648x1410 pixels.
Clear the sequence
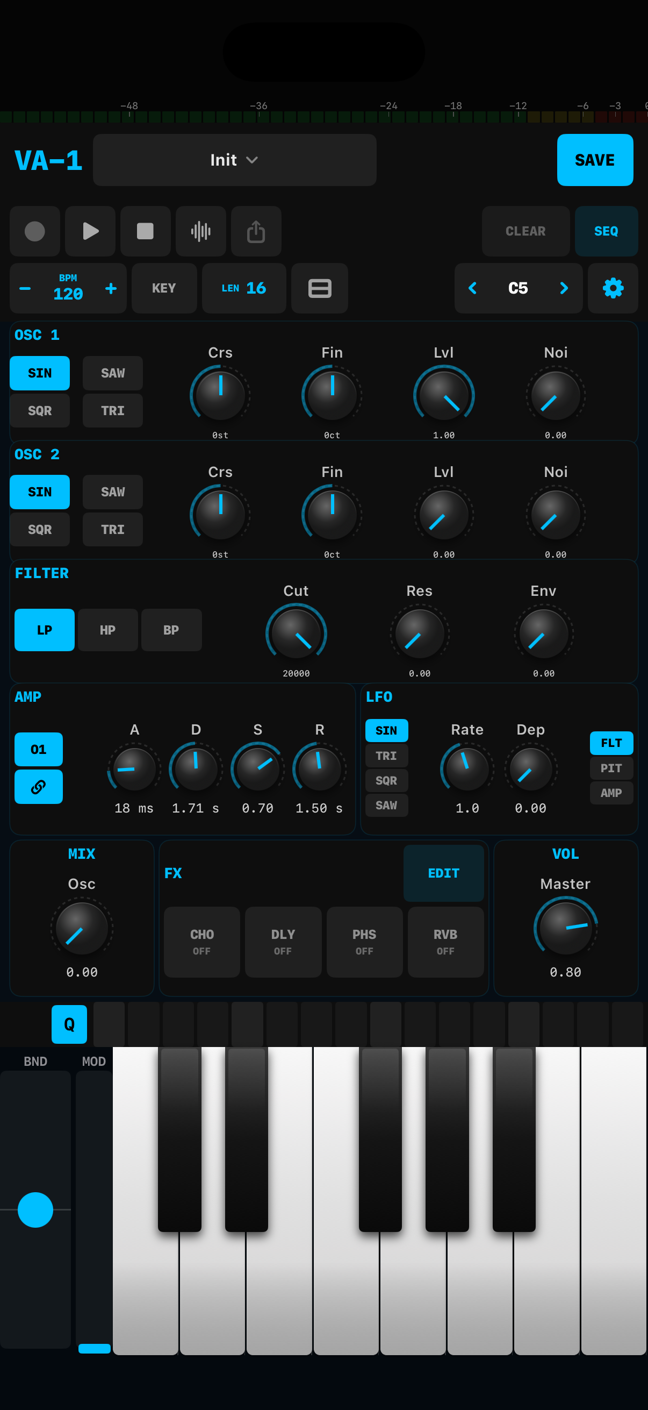coord(525,231)
